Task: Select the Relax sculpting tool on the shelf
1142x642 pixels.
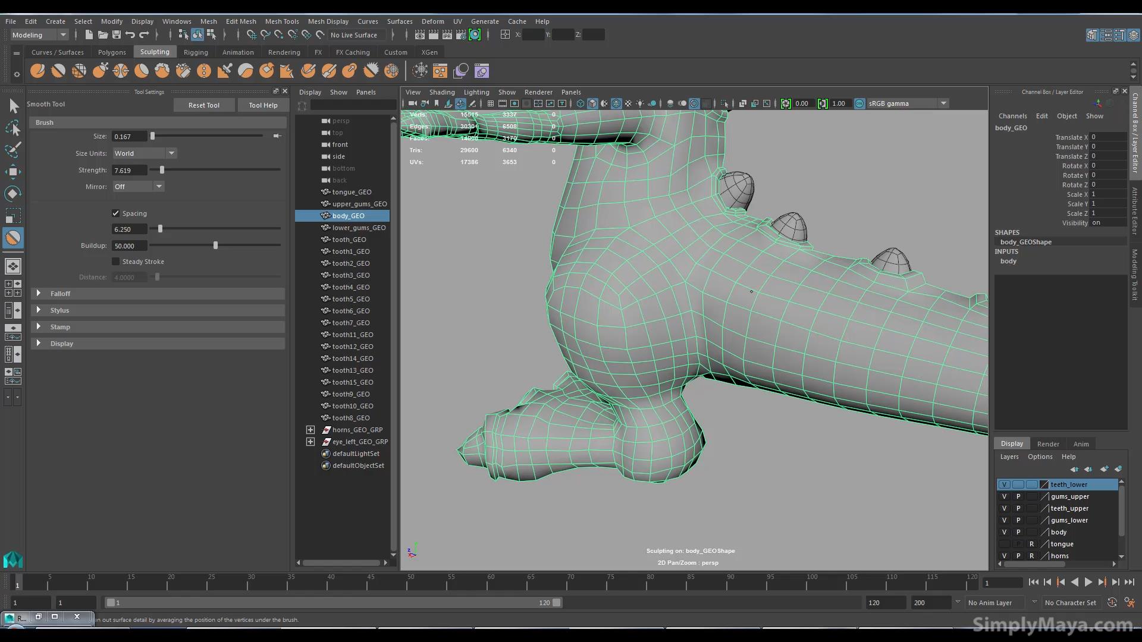Action: 79,71
